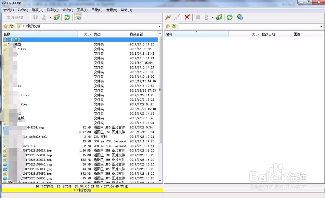
Task: Select the file ending 152056.jpg
Action: coord(80,178)
